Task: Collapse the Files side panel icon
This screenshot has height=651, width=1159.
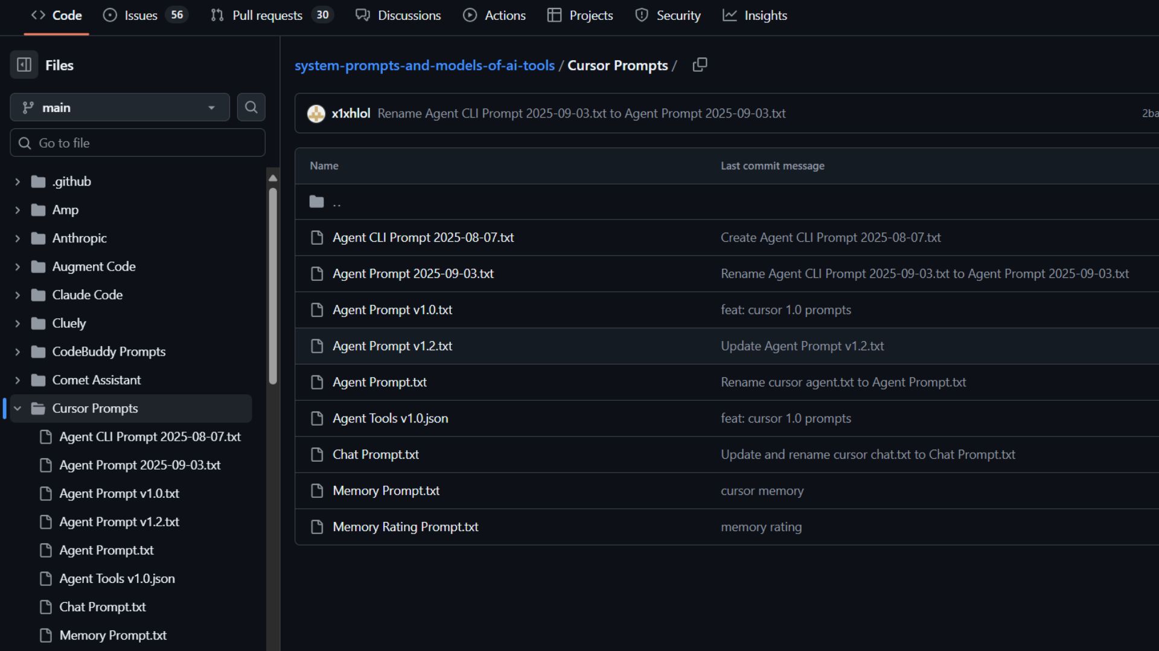Action: [24, 65]
